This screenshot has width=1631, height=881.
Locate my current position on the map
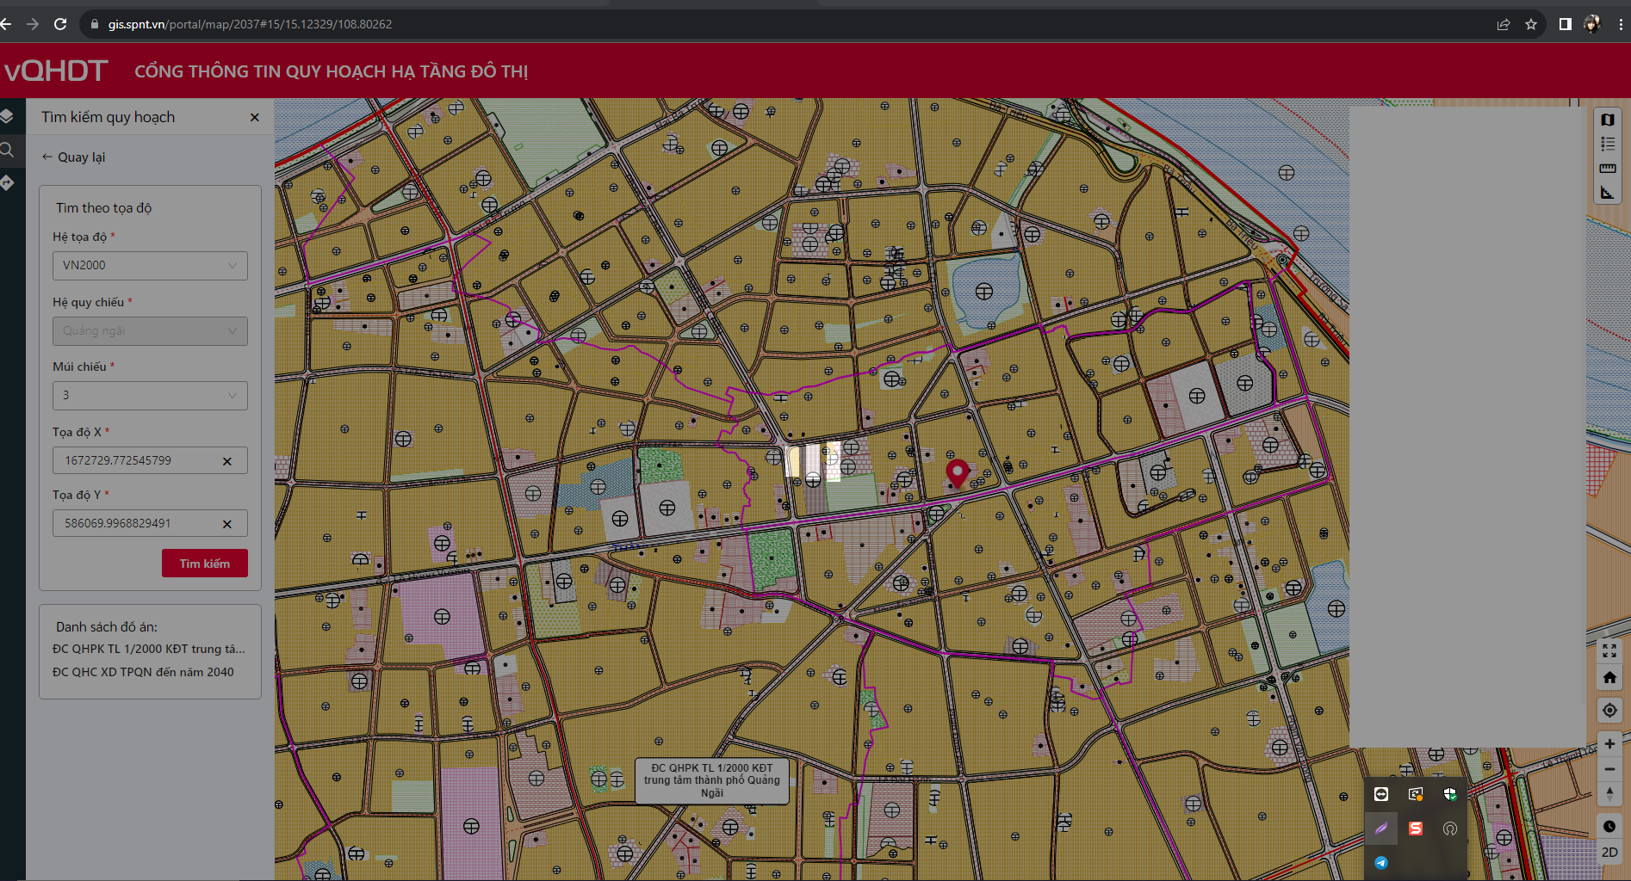pos(1609,710)
